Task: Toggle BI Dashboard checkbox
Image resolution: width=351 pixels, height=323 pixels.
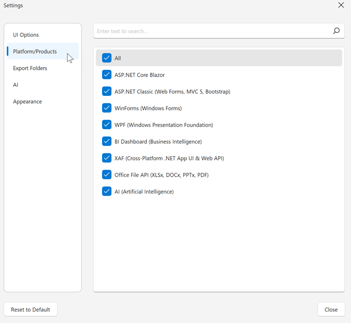Action: click(x=107, y=141)
